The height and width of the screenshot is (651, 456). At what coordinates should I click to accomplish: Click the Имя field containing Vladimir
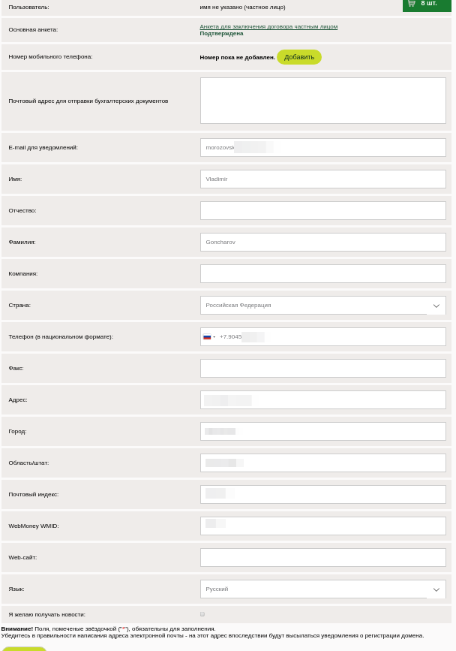pyautogui.click(x=322, y=179)
